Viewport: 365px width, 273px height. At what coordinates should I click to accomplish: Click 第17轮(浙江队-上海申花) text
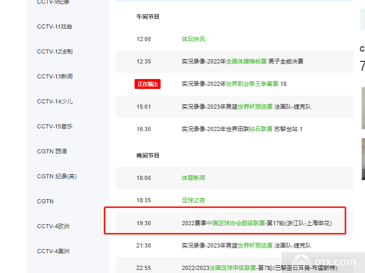[299, 223]
